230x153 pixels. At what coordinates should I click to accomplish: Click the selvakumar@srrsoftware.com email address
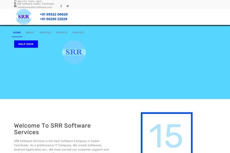click(x=35, y=7)
